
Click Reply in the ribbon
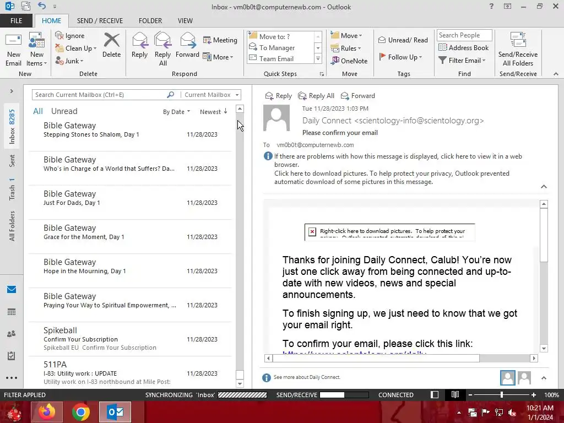[139, 45]
